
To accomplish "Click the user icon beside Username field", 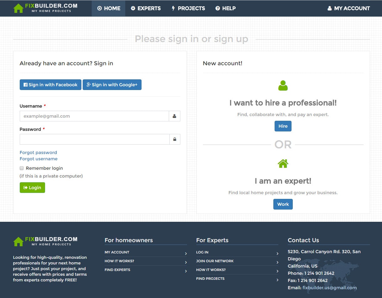I will tap(174, 116).
